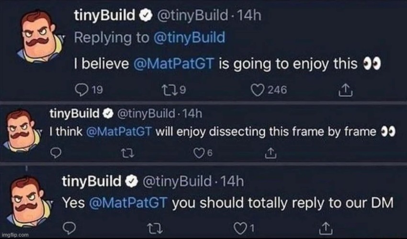Viewport: 407px width, 239px height.
Task: Like the first tweet with 246 likes
Action: click(257, 91)
